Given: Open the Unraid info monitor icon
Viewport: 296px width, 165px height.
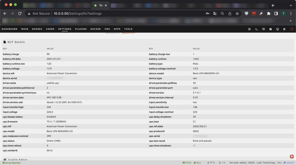Looking at the screenshot, I should click(x=277, y=29).
